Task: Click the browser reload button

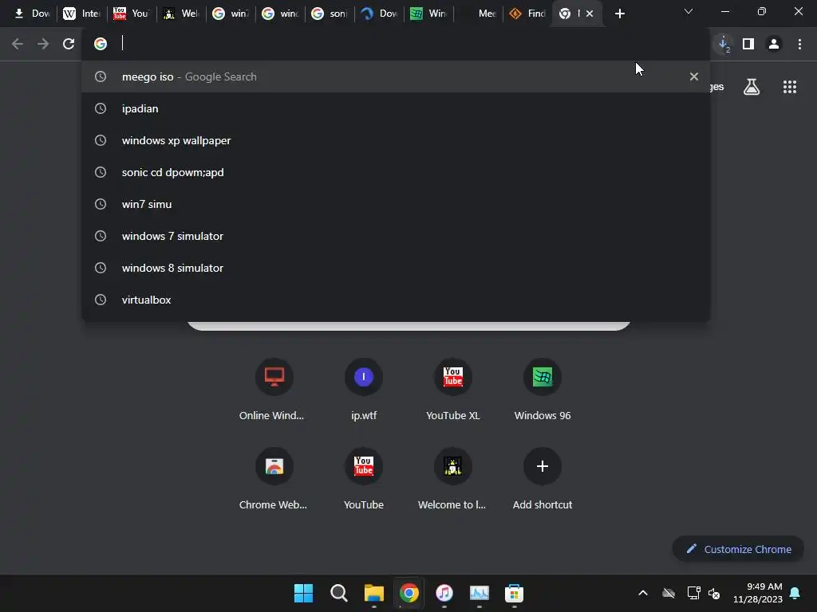Action: point(69,44)
